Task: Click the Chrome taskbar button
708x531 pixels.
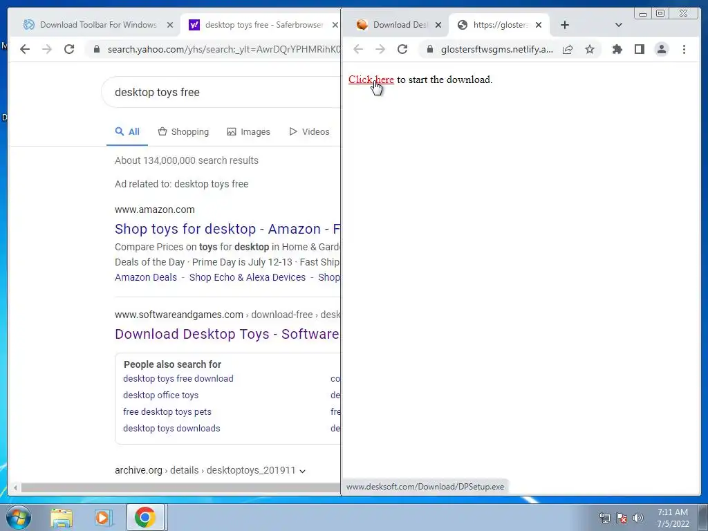Action: pos(145,517)
